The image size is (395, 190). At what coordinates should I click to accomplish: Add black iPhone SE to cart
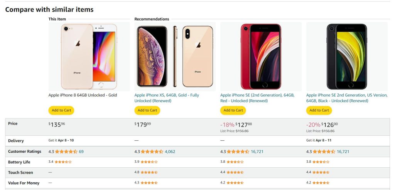click(319, 110)
